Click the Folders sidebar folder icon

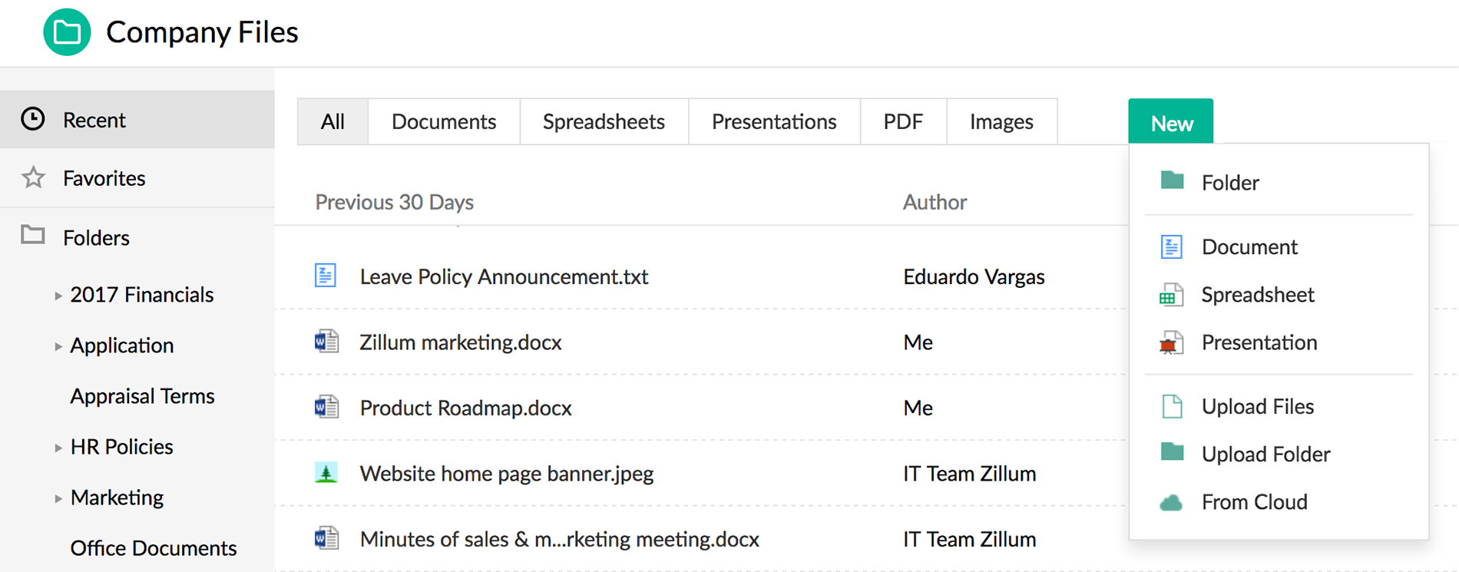33,235
